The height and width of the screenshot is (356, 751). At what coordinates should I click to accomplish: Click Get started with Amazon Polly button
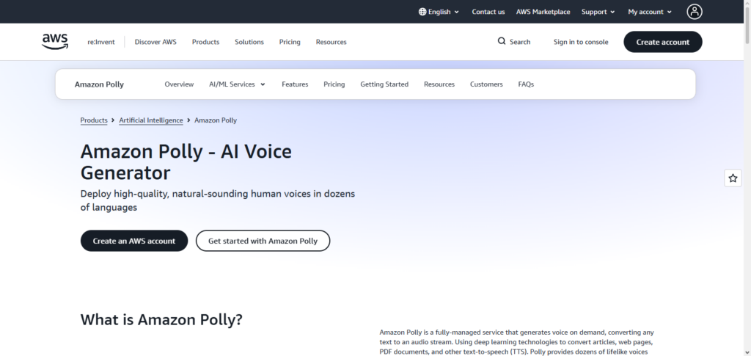[263, 241]
